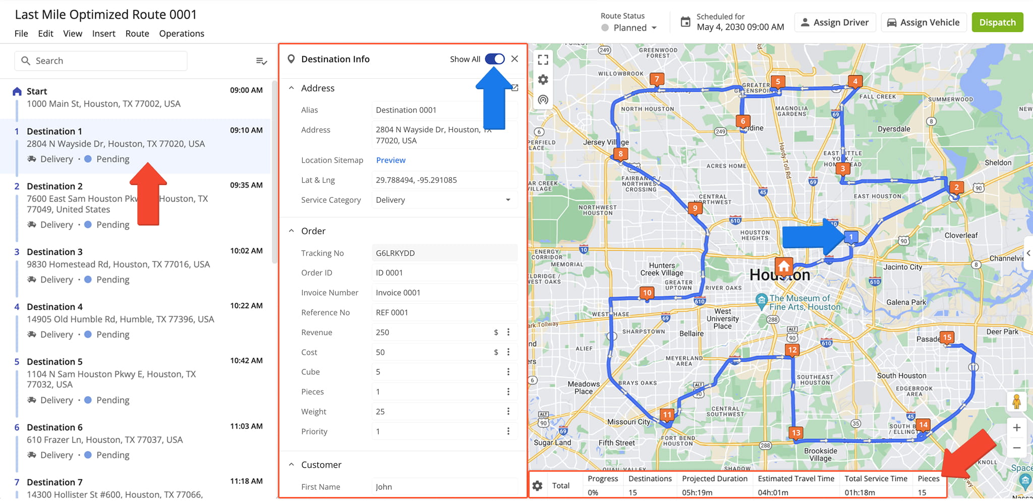This screenshot has height=501, width=1033.
Task: Toggle the Show All switch
Action: click(494, 59)
